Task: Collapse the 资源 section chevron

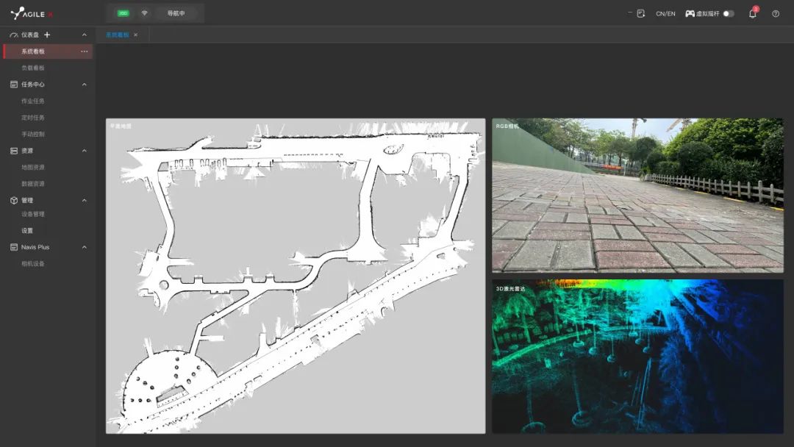Action: pos(84,151)
